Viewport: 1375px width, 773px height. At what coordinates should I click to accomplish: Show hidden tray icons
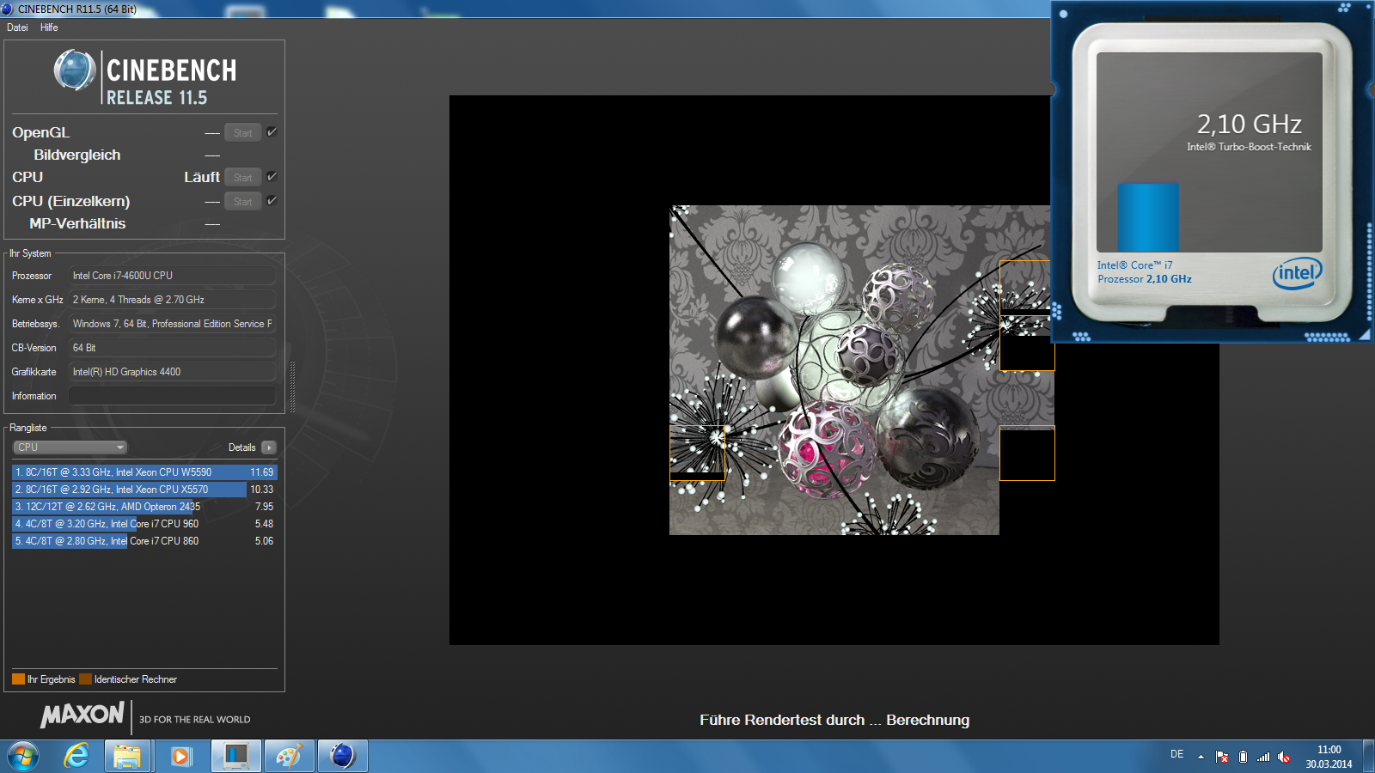pos(1201,758)
